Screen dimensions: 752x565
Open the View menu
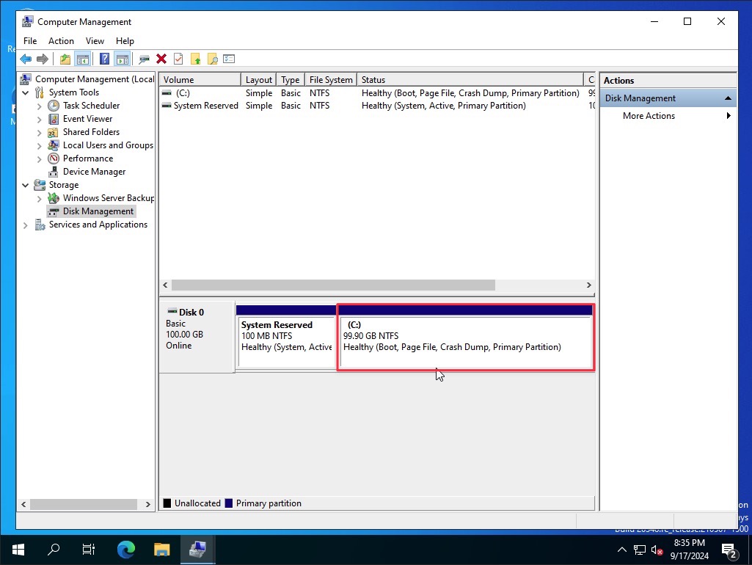[x=95, y=41]
